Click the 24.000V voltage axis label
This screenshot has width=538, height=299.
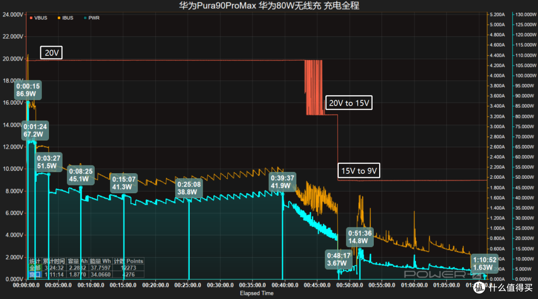[x=12, y=14]
